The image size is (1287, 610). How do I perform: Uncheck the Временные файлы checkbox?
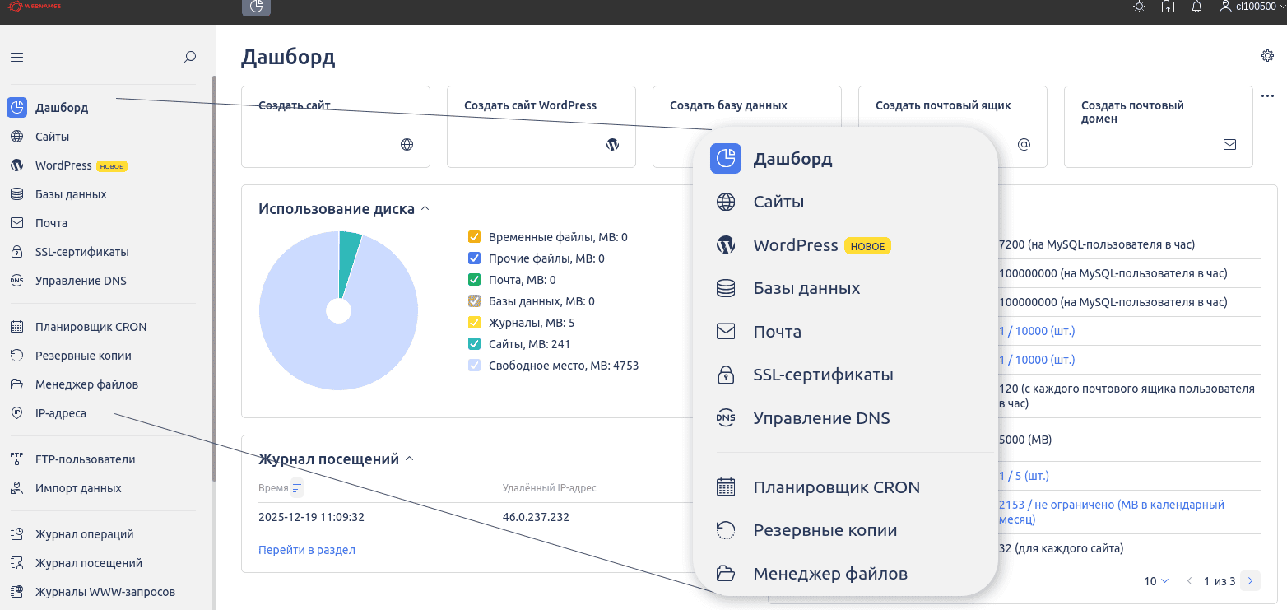(x=474, y=236)
